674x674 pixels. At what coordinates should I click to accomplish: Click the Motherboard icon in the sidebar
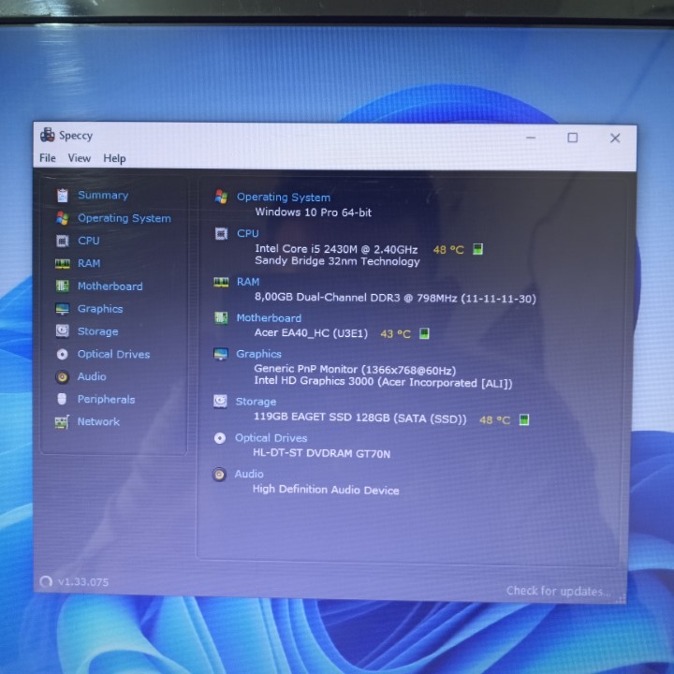pyautogui.click(x=62, y=286)
